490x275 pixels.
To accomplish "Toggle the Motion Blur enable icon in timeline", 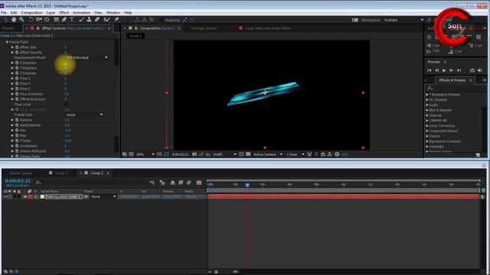I will click(x=189, y=183).
